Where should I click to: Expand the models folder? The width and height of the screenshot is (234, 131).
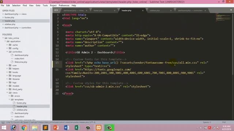pyautogui.click(x=7, y=86)
